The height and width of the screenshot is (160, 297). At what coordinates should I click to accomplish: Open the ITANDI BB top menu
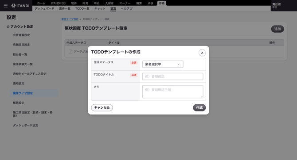click(58, 3)
